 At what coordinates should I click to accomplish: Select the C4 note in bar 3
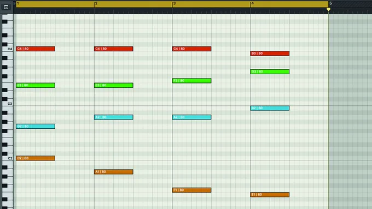pyautogui.click(x=191, y=49)
